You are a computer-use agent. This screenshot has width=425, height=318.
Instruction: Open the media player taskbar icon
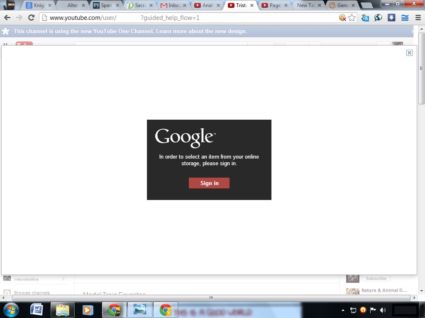88,310
